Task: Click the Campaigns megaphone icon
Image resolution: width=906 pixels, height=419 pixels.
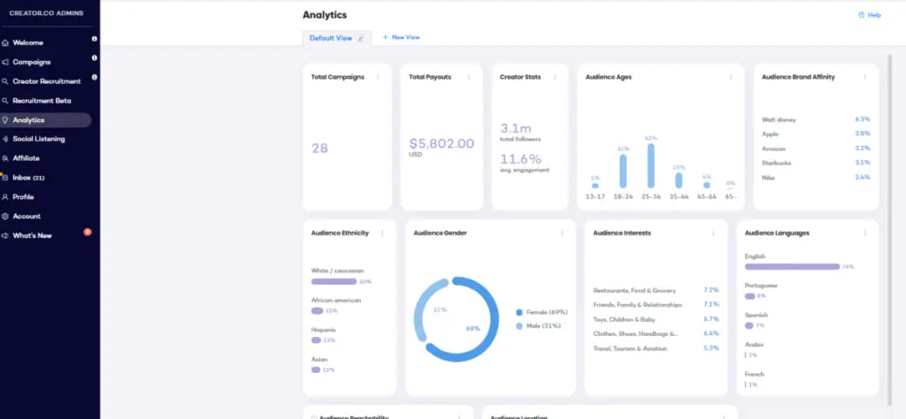Action: [x=5, y=62]
